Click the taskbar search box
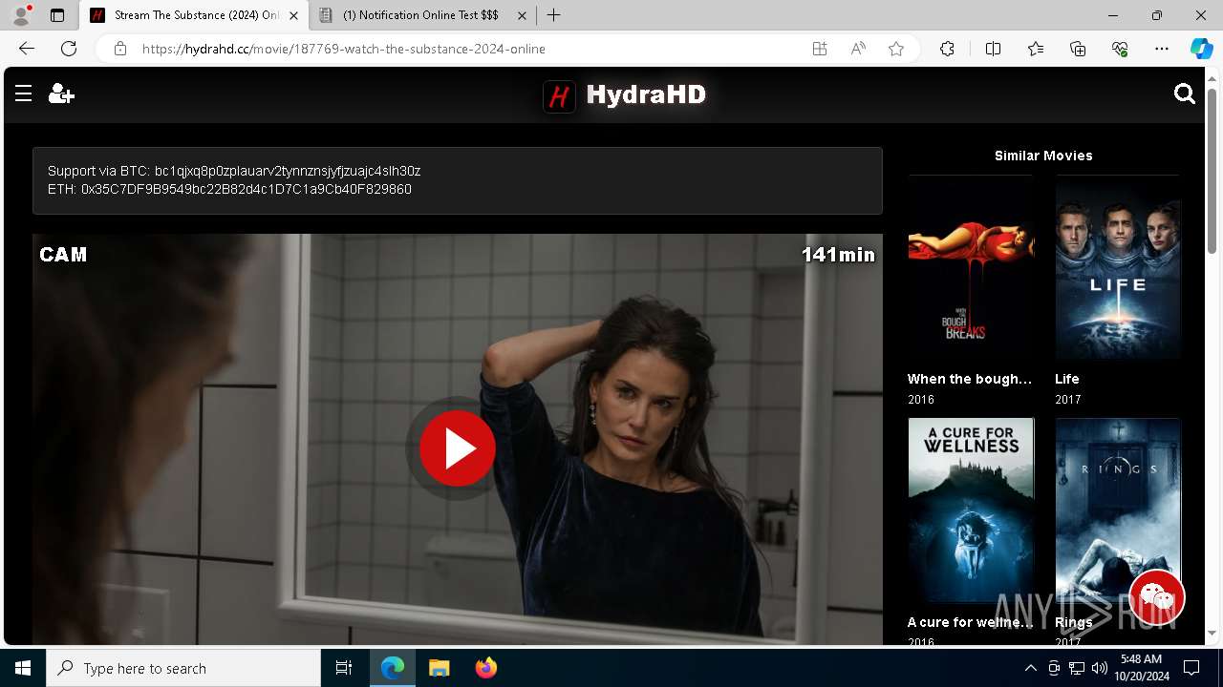The image size is (1223, 687). pos(183,668)
